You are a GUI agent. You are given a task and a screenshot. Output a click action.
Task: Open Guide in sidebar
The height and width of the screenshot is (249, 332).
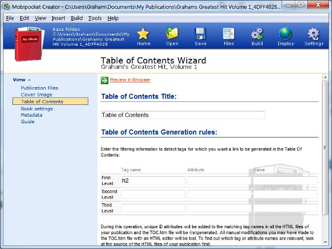(27, 122)
